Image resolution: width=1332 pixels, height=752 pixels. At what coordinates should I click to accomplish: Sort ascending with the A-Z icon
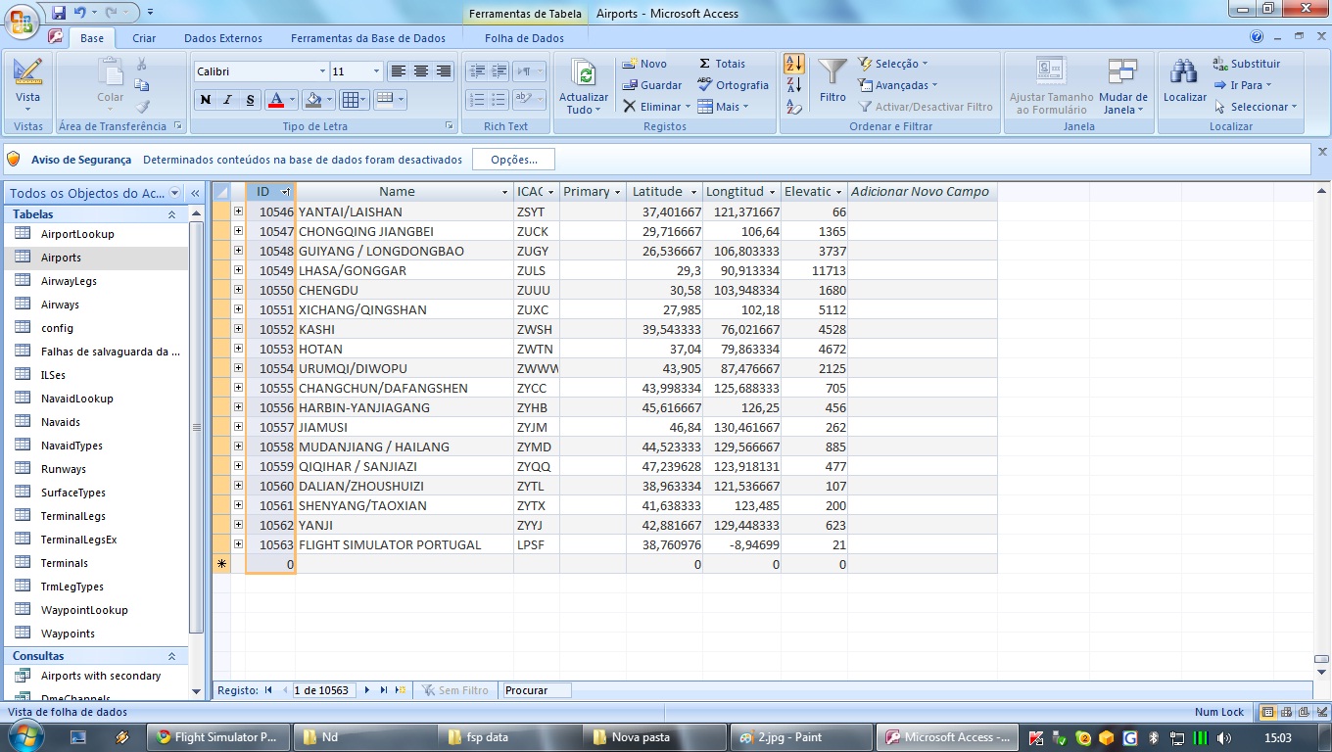tap(794, 65)
